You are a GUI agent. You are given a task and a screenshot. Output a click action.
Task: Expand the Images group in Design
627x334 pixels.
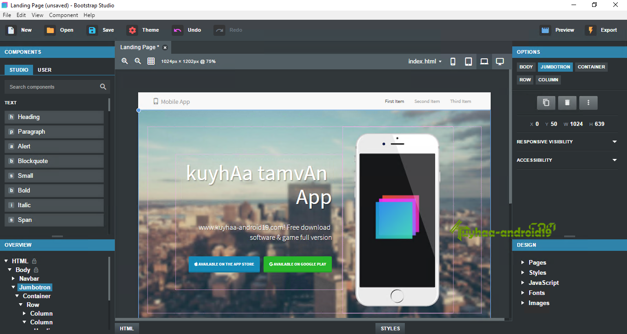(523, 303)
